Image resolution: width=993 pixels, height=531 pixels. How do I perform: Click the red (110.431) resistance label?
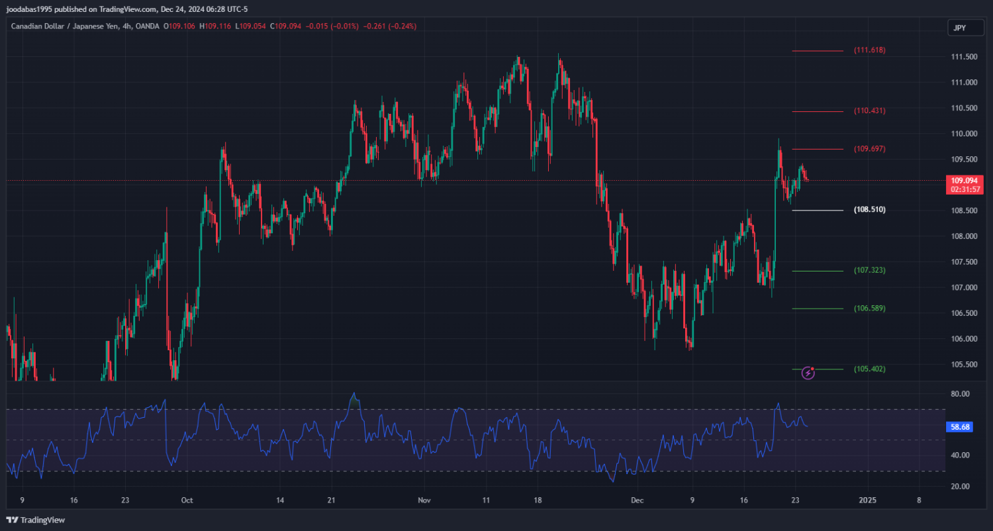(x=869, y=111)
